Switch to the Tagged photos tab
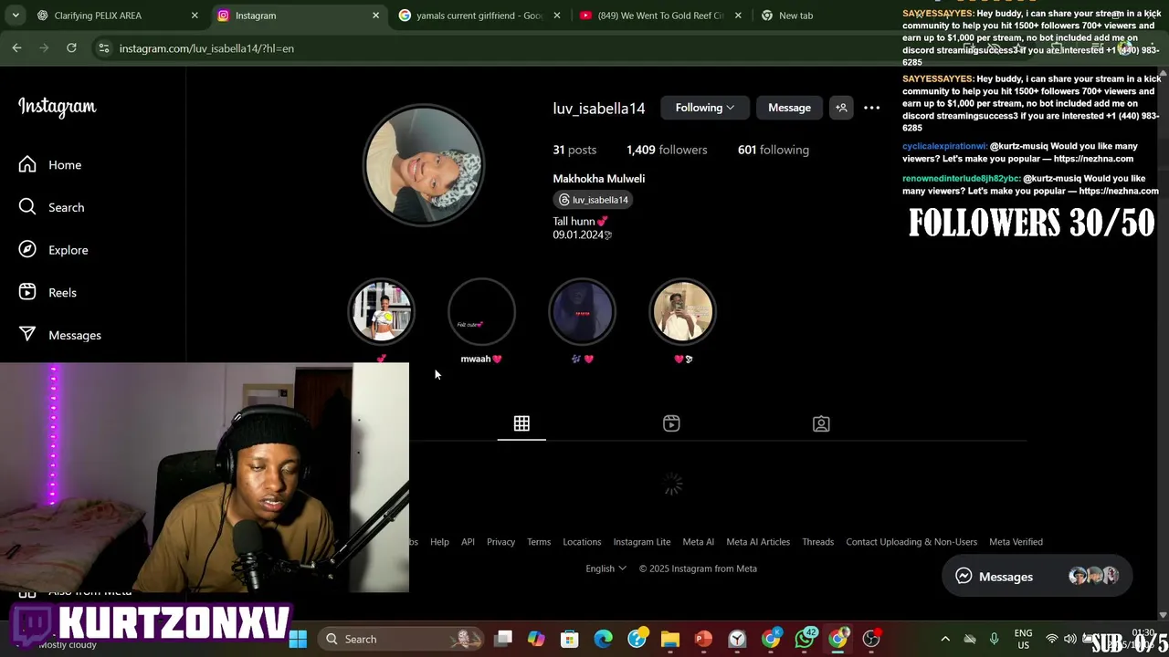The width and height of the screenshot is (1169, 657). [x=821, y=423]
